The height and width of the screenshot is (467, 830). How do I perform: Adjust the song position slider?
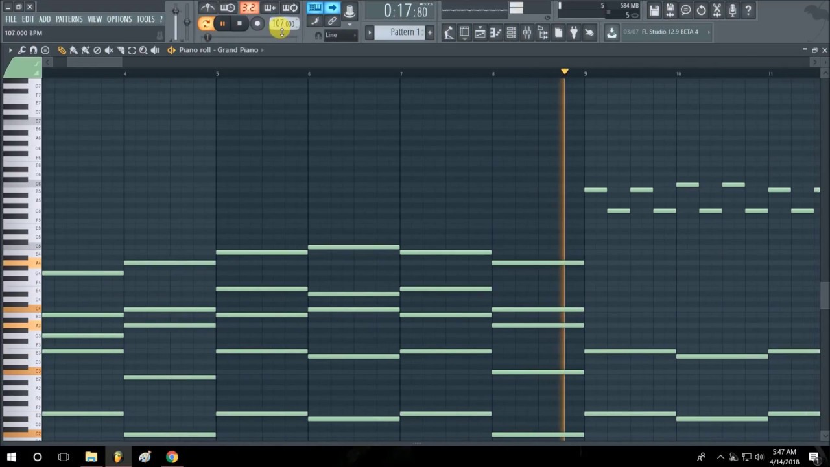[x=250, y=37]
